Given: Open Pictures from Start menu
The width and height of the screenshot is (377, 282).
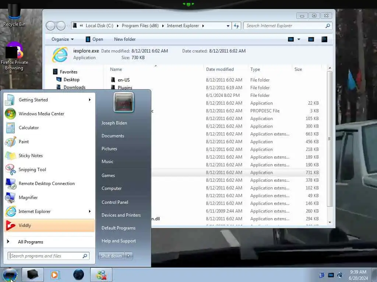Looking at the screenshot, I should tap(109, 149).
